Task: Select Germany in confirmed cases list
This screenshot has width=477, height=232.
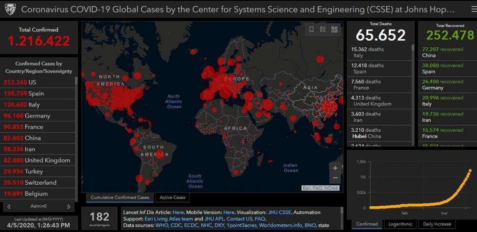Action: point(38,116)
